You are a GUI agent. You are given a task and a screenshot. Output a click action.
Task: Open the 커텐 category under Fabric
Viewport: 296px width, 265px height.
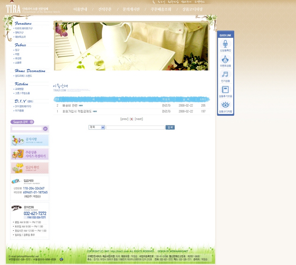click(17, 54)
